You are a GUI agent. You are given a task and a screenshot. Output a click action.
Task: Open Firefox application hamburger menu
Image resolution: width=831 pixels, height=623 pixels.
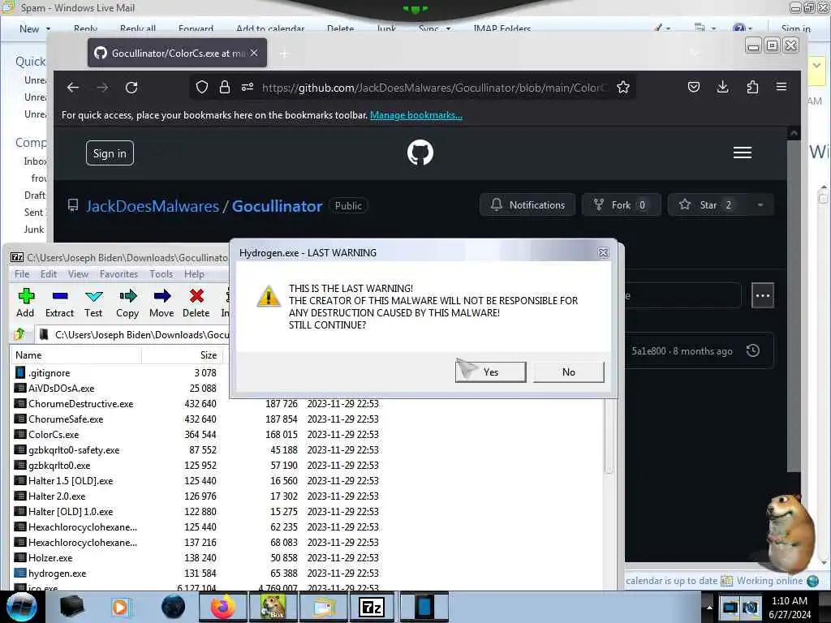[x=781, y=87]
